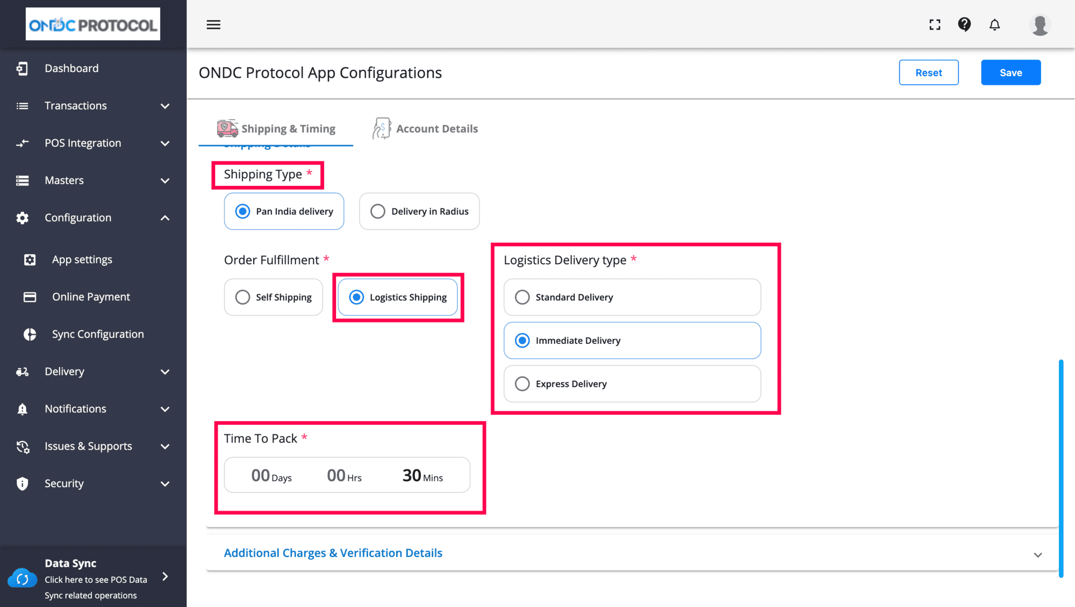The image size is (1075, 607).
Task: Click the Dashboard sidebar icon
Action: click(22, 68)
